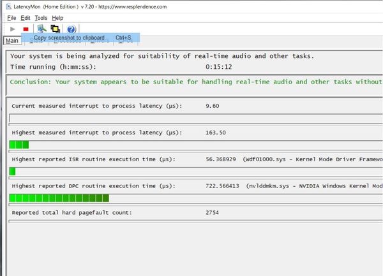Click the empty current latency bar field
383x276 pixels.
196,119
